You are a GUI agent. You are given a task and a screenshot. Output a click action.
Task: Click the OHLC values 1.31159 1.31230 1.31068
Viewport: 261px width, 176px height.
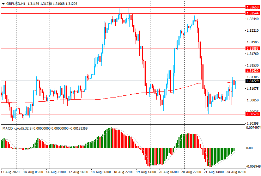click(x=46, y=4)
